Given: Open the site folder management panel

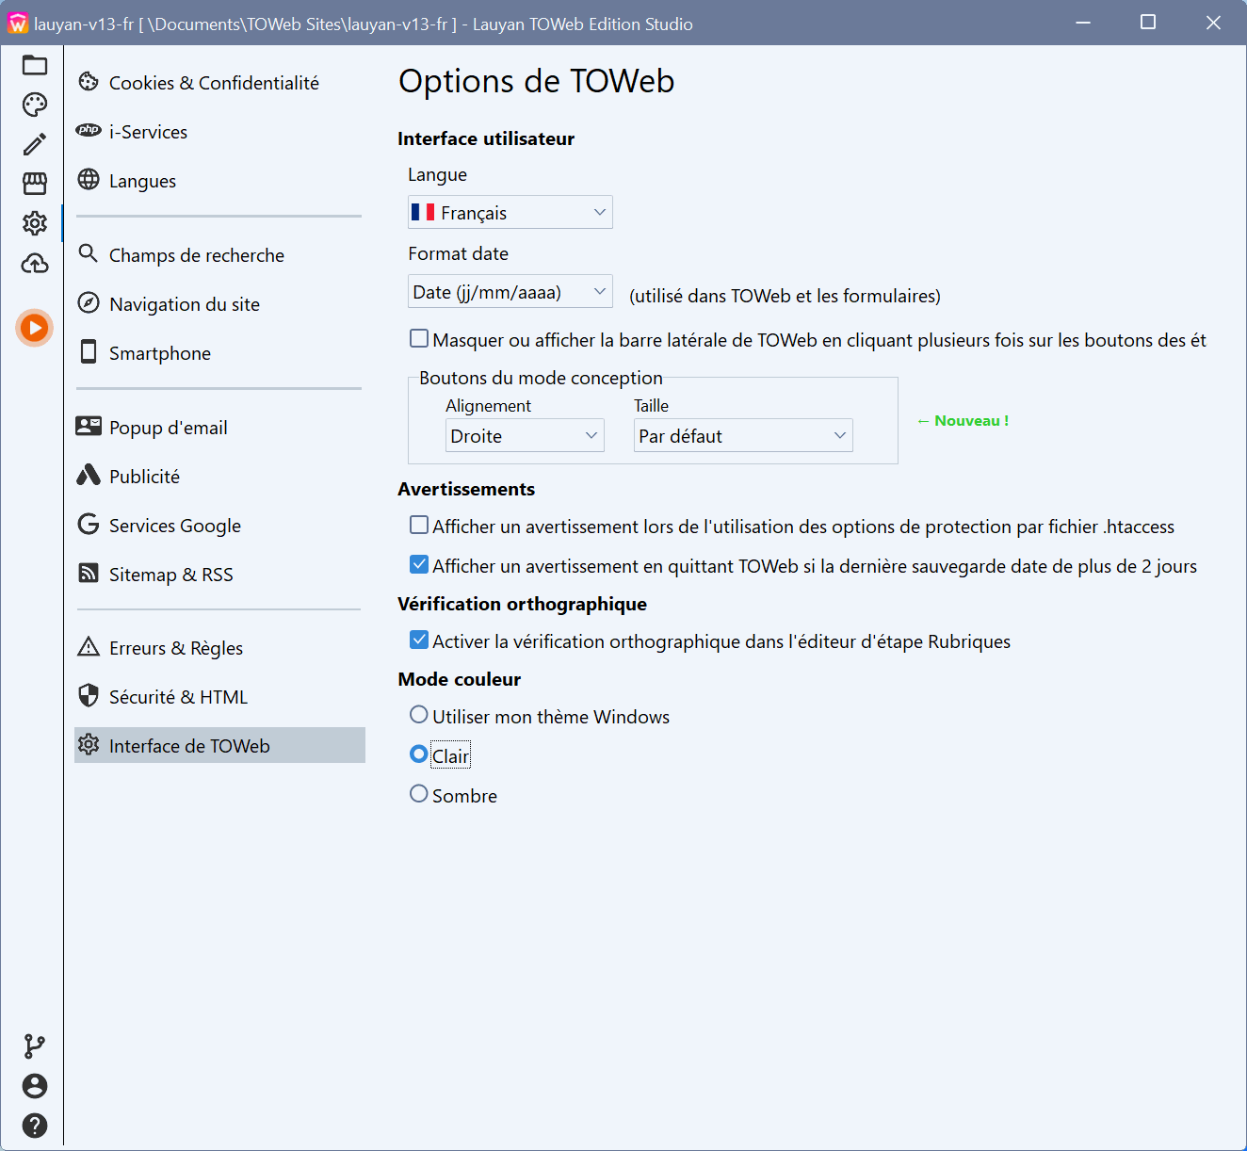Looking at the screenshot, I should [x=34, y=65].
